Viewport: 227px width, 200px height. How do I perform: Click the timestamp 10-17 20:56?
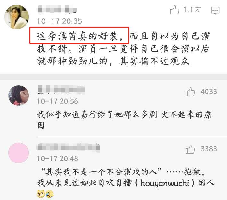(x=58, y=101)
